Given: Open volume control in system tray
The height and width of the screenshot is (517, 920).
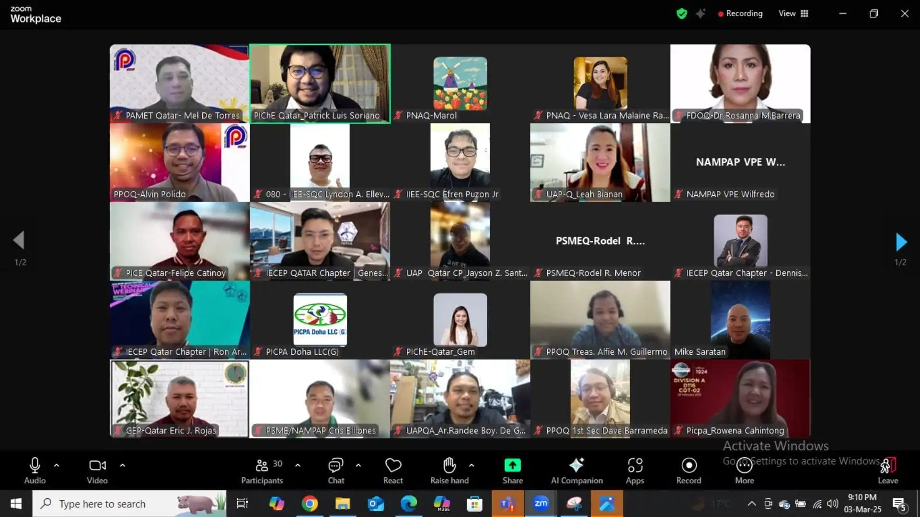Looking at the screenshot, I should click(833, 504).
